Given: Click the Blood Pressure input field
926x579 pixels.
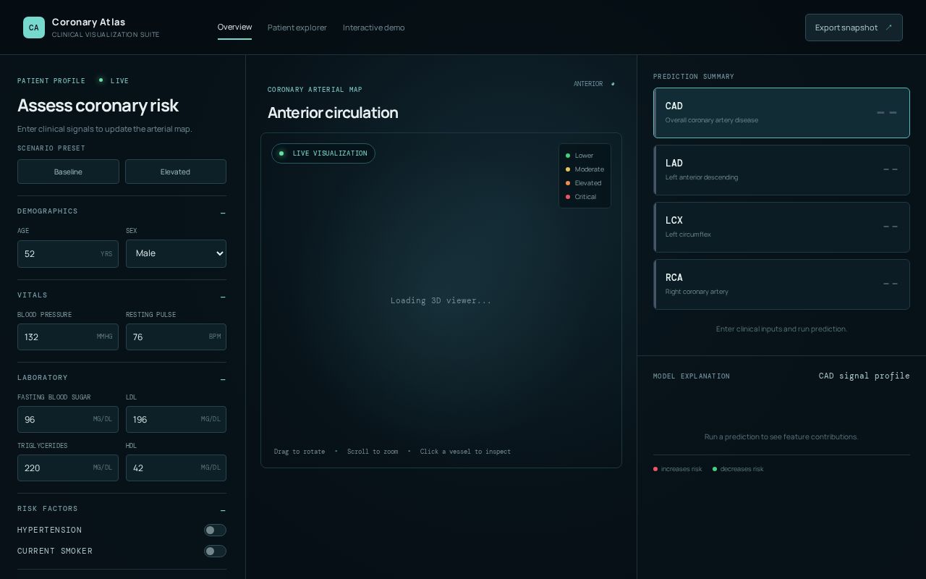Looking at the screenshot, I should click(68, 337).
